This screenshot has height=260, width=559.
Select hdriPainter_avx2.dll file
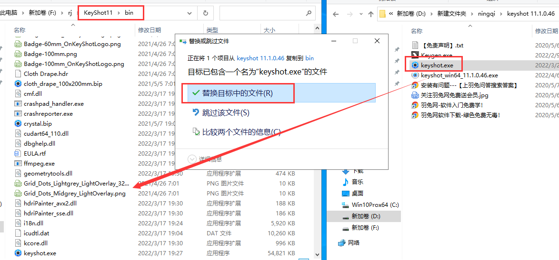pyautogui.click(x=50, y=204)
